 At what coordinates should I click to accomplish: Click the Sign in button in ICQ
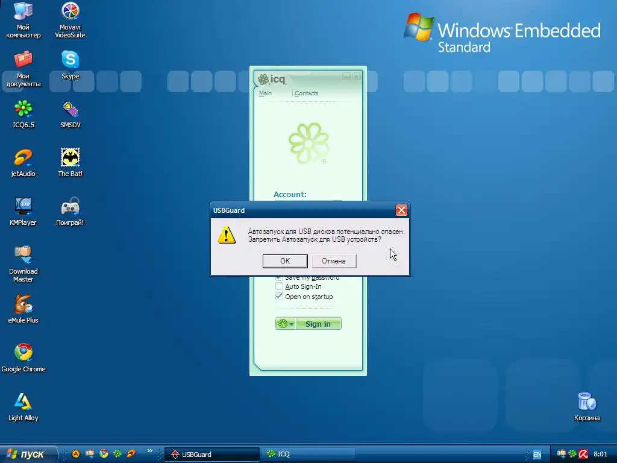[318, 324]
